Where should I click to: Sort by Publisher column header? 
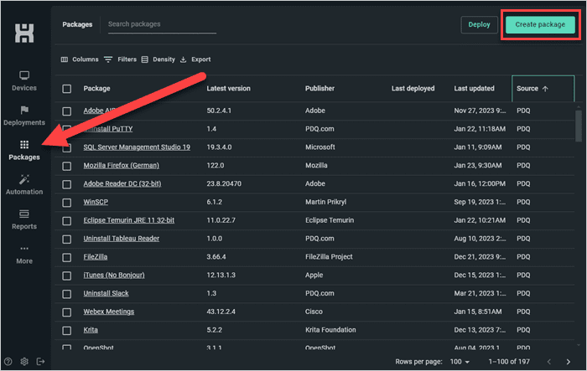319,89
